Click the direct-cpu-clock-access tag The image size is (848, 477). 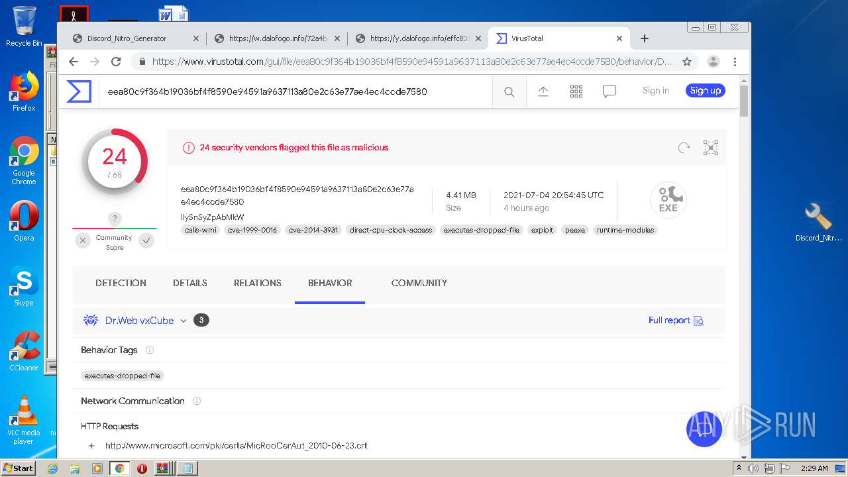point(391,231)
